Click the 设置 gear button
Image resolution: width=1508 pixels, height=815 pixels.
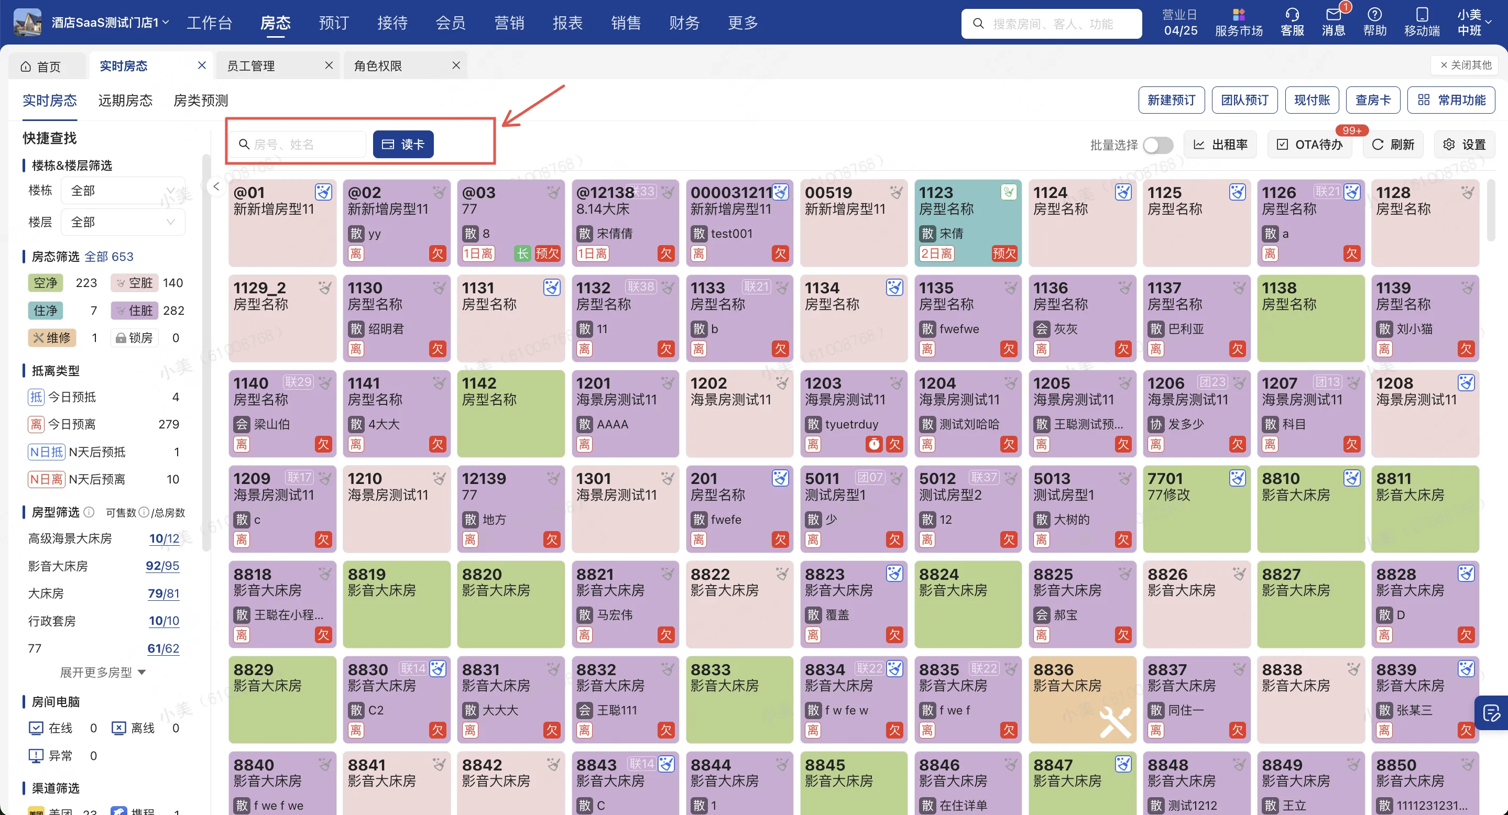[1464, 145]
